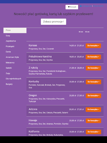Click the Zobacz promocje button
Viewport: 107px width, 143px height.
pos(53,22)
